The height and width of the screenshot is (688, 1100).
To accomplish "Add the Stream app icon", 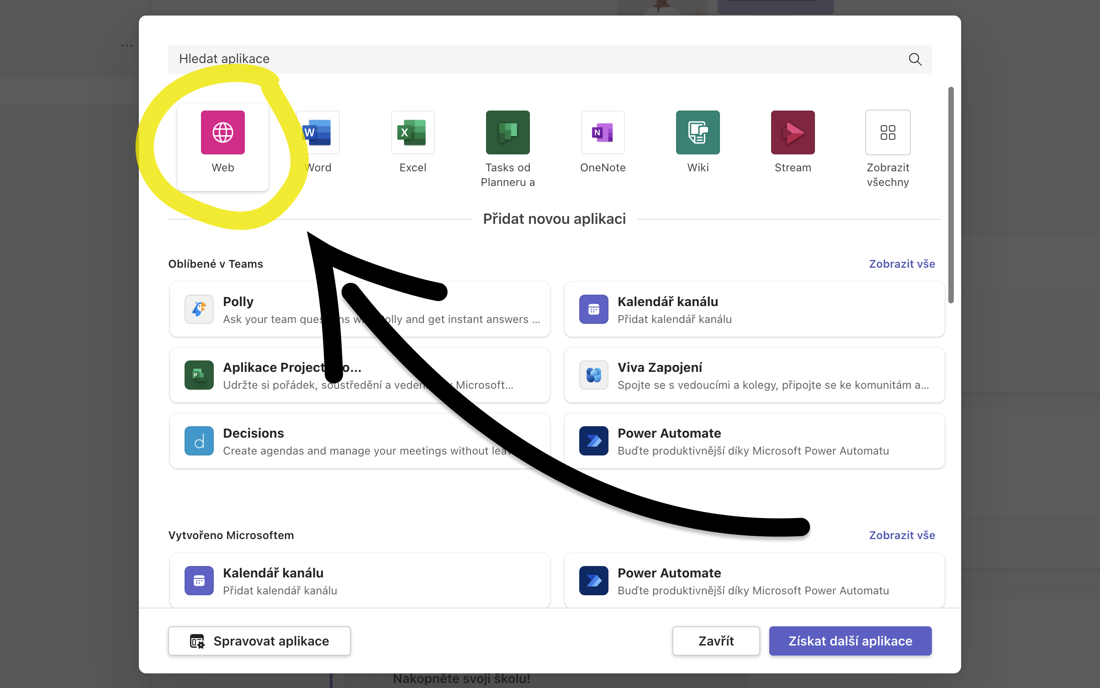I will coord(793,132).
